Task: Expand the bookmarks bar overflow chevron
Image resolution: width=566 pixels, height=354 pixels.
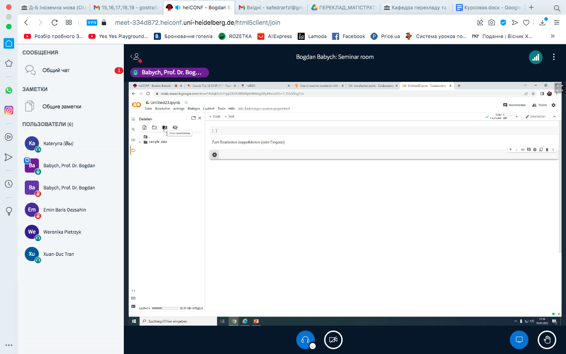Action: (x=552, y=36)
